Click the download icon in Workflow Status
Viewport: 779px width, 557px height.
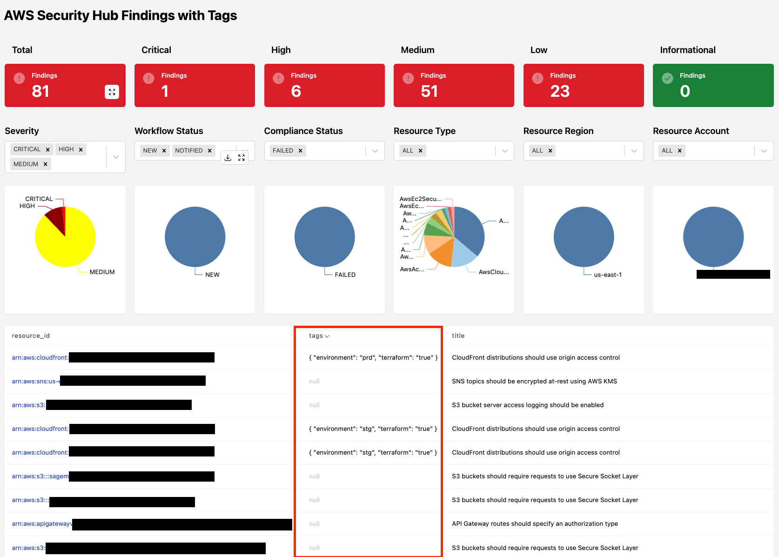[228, 158]
